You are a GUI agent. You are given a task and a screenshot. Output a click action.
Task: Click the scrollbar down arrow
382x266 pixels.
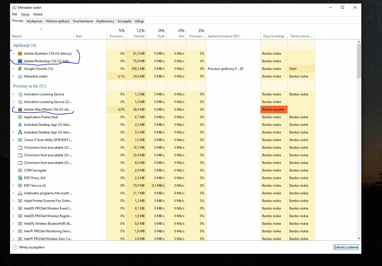(359, 238)
